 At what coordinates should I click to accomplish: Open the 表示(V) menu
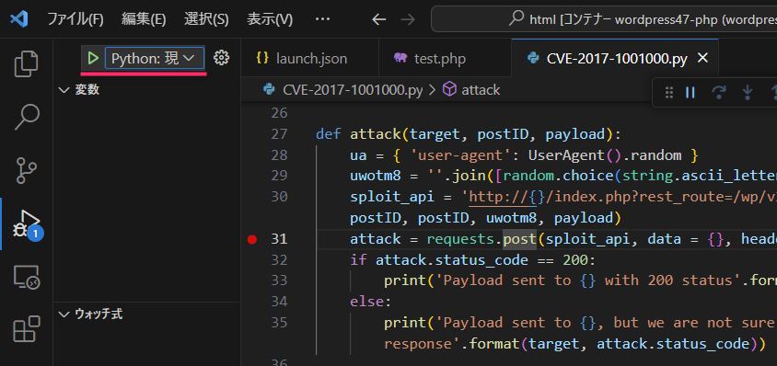(x=270, y=19)
